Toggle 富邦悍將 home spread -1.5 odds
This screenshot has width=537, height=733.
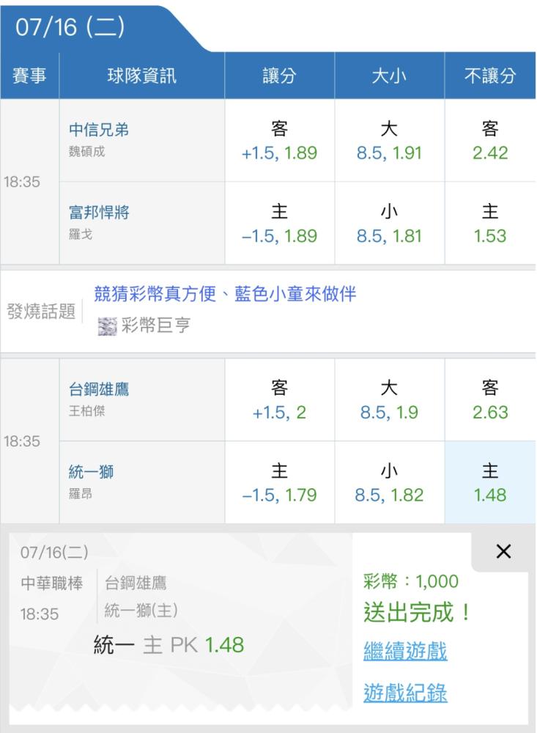[x=279, y=224]
